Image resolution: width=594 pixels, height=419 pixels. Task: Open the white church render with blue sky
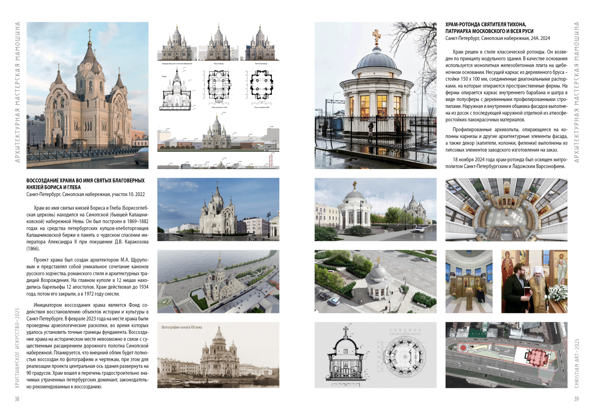pos(219,209)
